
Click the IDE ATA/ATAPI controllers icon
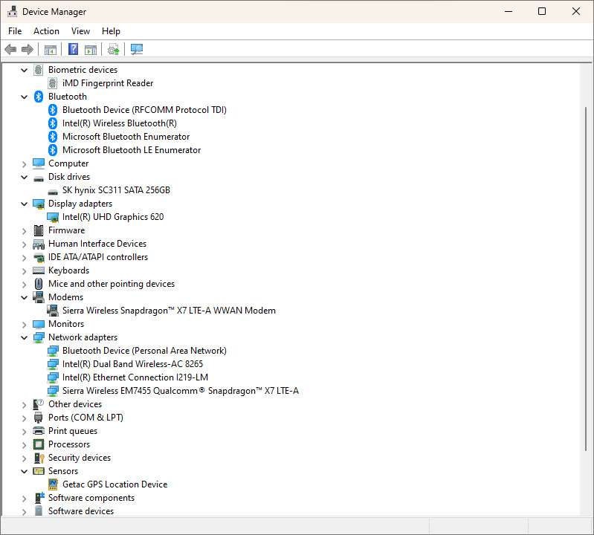click(39, 257)
